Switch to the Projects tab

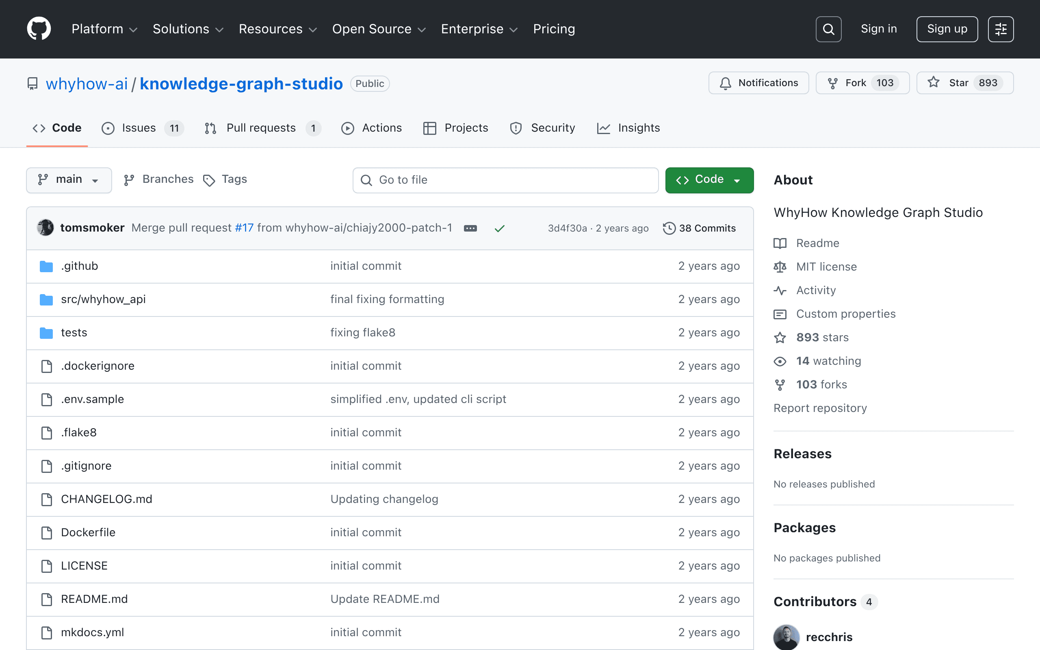(455, 128)
